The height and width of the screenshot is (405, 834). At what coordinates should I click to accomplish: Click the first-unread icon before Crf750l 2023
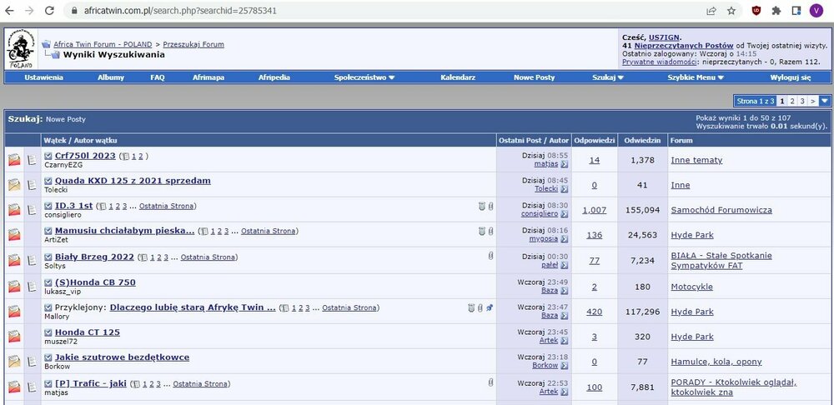(x=48, y=156)
